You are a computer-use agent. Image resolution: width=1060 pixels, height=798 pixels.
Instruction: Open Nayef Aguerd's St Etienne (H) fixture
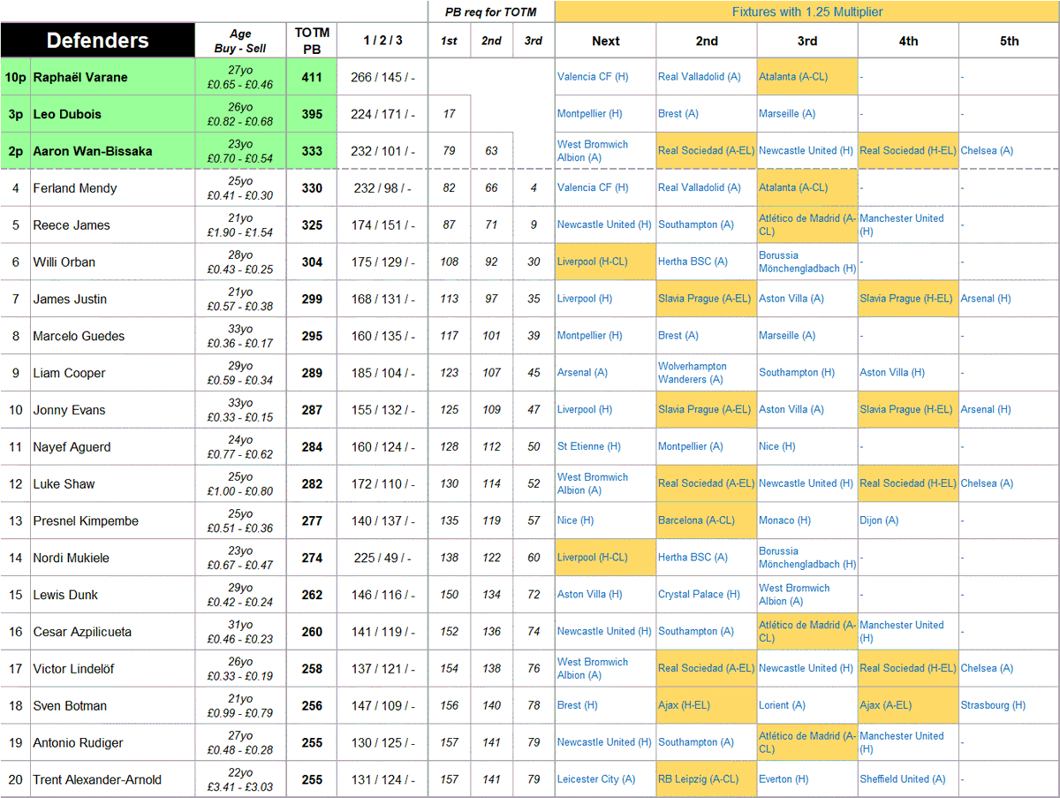[x=589, y=447]
